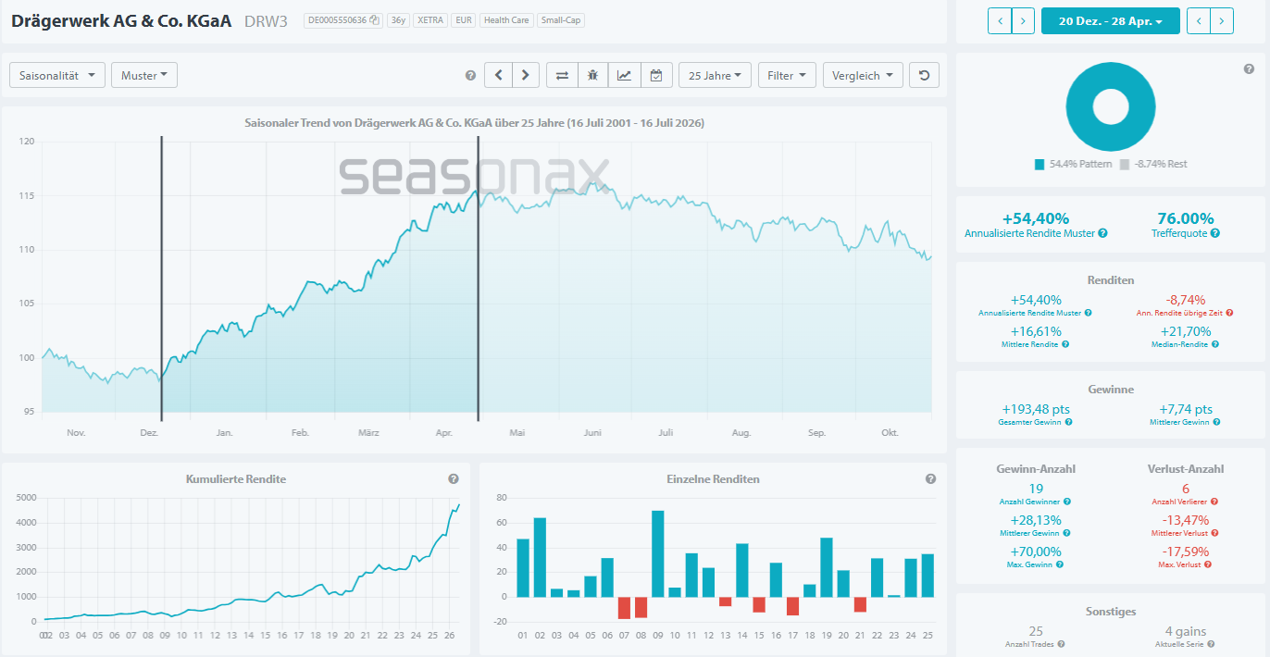Open help icon next to Gesamter Gewinn

pyautogui.click(x=1069, y=422)
